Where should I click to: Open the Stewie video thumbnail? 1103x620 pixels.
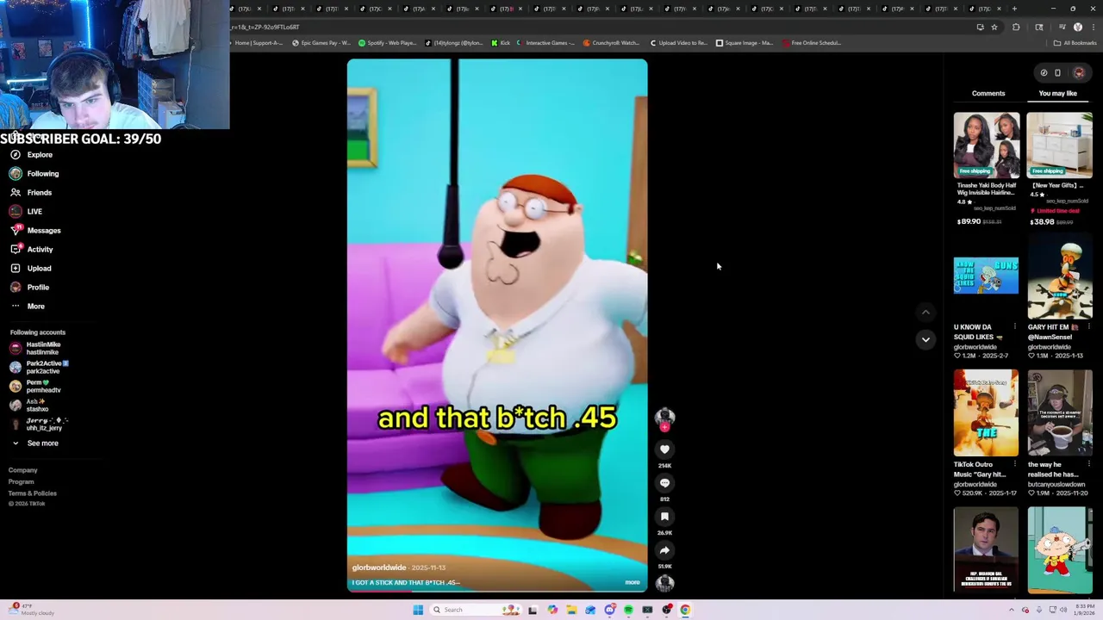point(1059,550)
